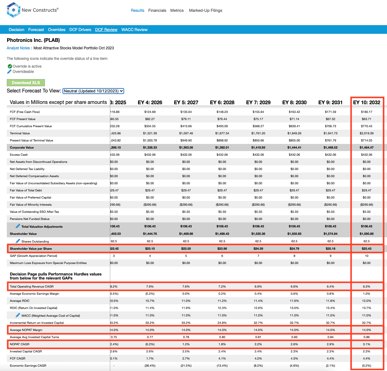The height and width of the screenshot is (371, 387).
Task: Click the $714.03 Present Value of Terminal Value cell
Action: tap(367, 141)
